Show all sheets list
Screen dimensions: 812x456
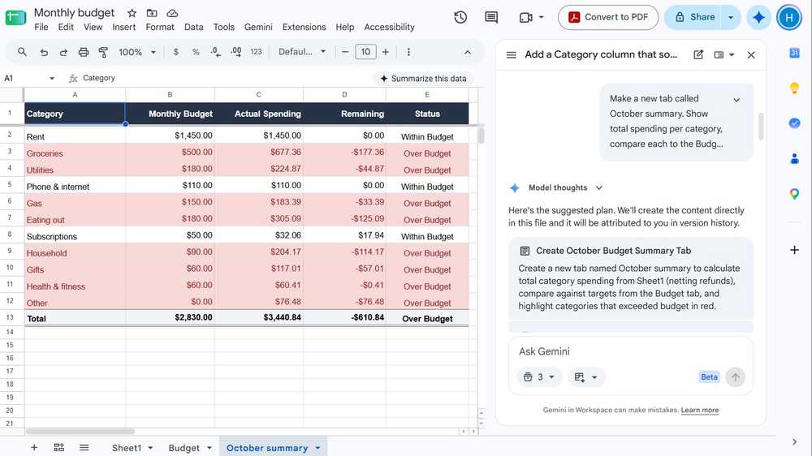(x=84, y=448)
